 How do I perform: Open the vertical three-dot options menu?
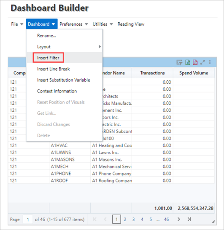coord(210,62)
